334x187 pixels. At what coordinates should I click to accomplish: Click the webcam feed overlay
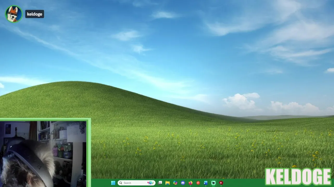tap(43, 154)
